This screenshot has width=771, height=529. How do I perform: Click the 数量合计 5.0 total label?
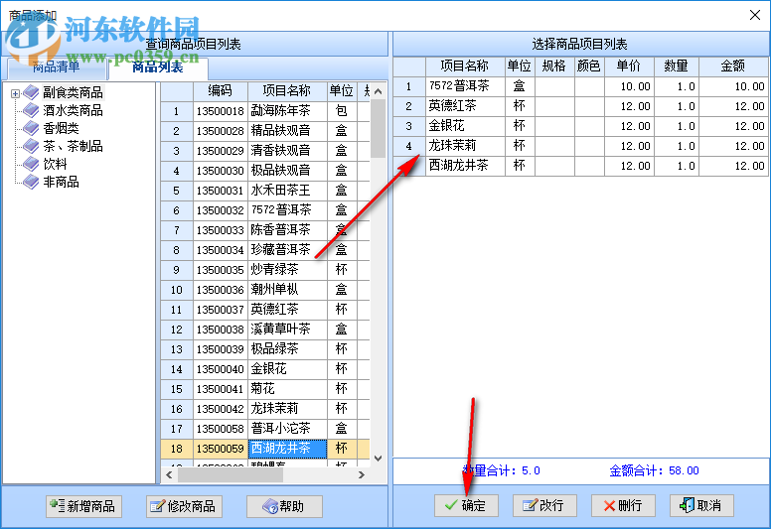[x=502, y=471]
